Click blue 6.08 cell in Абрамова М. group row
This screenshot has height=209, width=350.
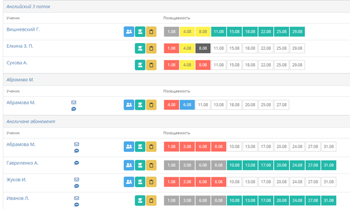tap(187, 105)
